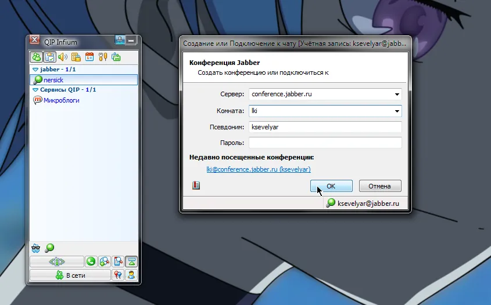Click the colorful balloons icon
Image resolution: width=491 pixels, height=305 pixels.
118,275
